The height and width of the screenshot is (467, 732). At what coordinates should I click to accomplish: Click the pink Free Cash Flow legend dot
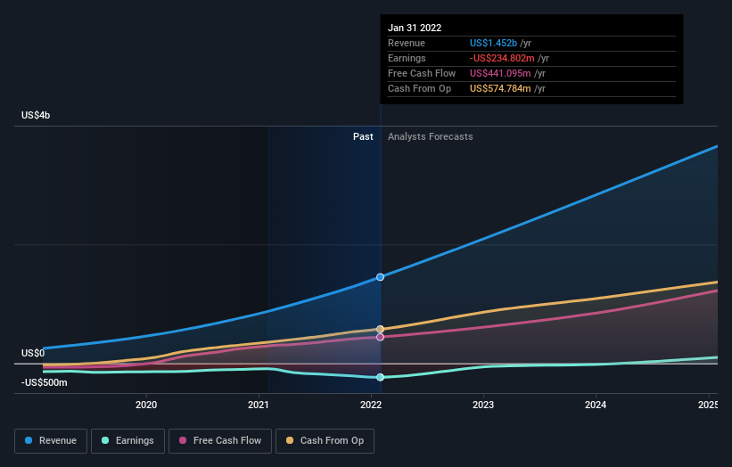[183, 440]
